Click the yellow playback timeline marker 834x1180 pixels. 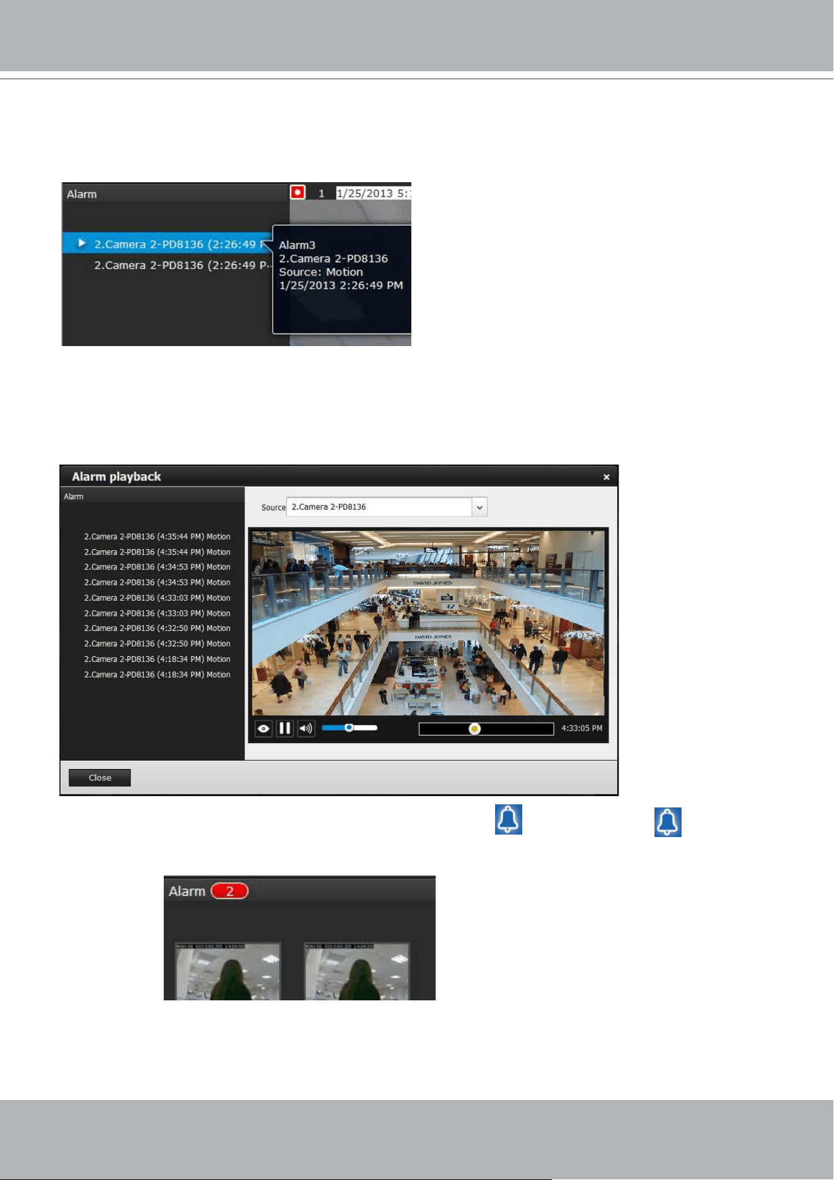pyautogui.click(x=475, y=729)
